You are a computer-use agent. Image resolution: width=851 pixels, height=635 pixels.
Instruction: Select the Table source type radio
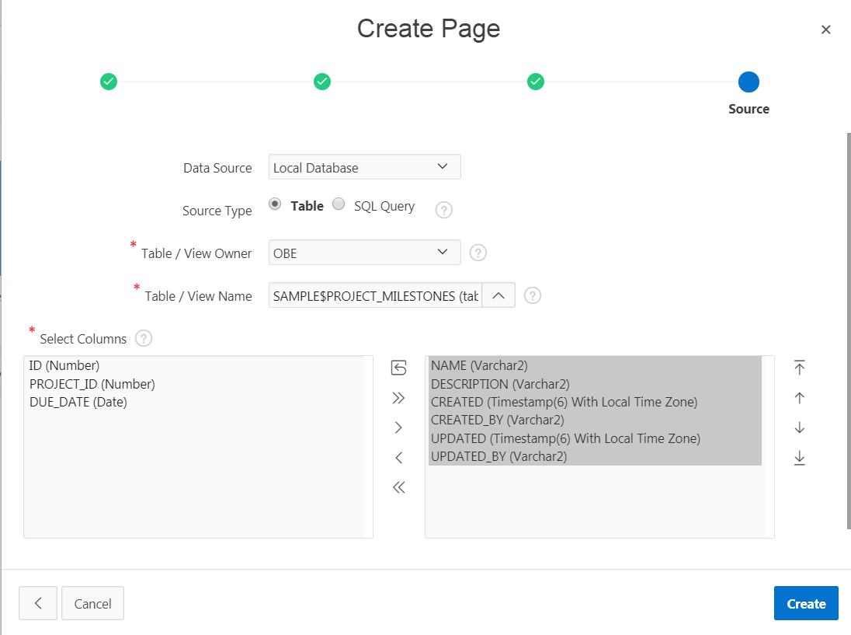tap(275, 204)
